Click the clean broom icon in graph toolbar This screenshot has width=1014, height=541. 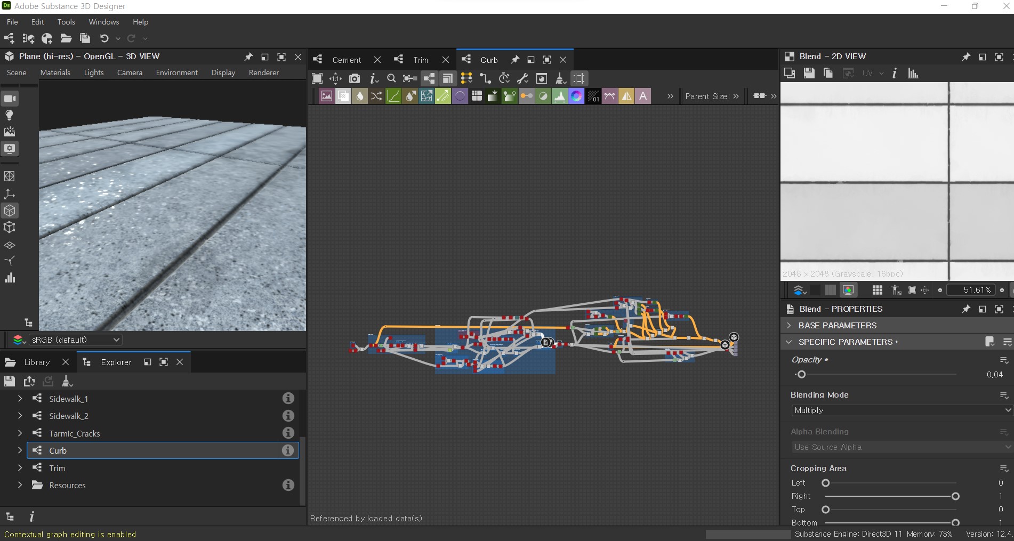(x=560, y=79)
